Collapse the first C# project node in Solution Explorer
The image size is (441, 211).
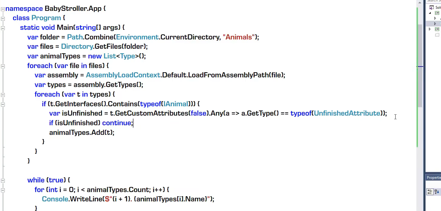coord(430,13)
